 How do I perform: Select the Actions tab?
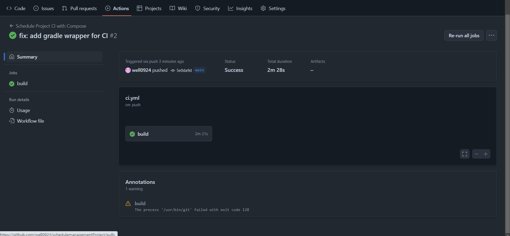click(x=117, y=8)
